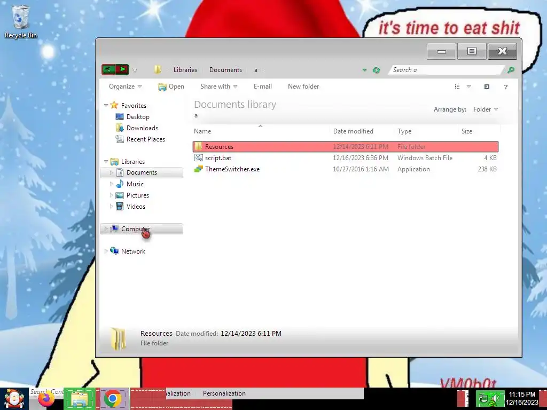Click the network tray icon
This screenshot has height=410, width=547.
coord(483,398)
